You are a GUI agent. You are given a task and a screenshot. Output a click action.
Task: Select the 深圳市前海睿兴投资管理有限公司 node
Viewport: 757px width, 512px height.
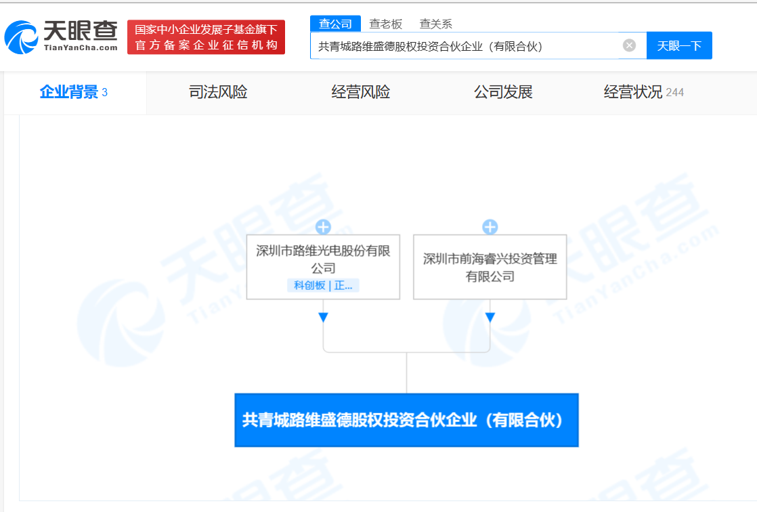point(490,267)
